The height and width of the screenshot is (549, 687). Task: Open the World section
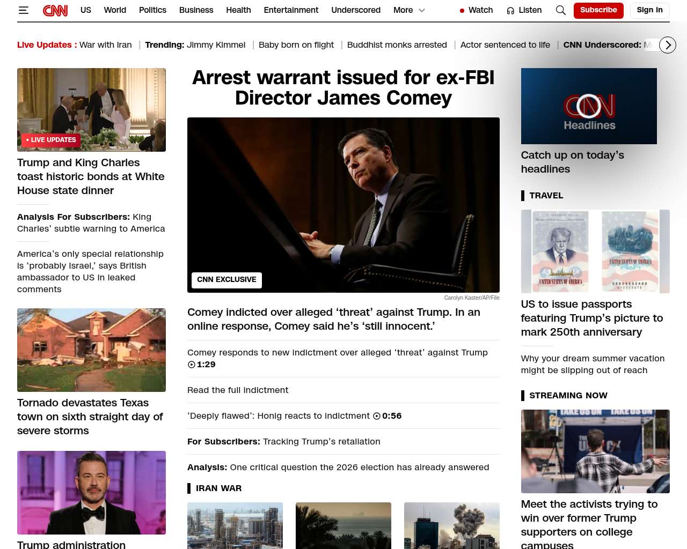click(115, 10)
